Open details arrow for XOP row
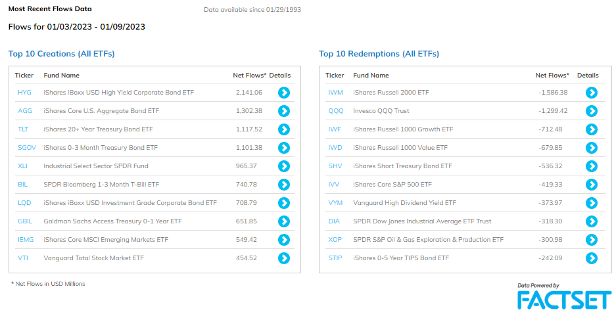The image size is (616, 318). [x=592, y=239]
